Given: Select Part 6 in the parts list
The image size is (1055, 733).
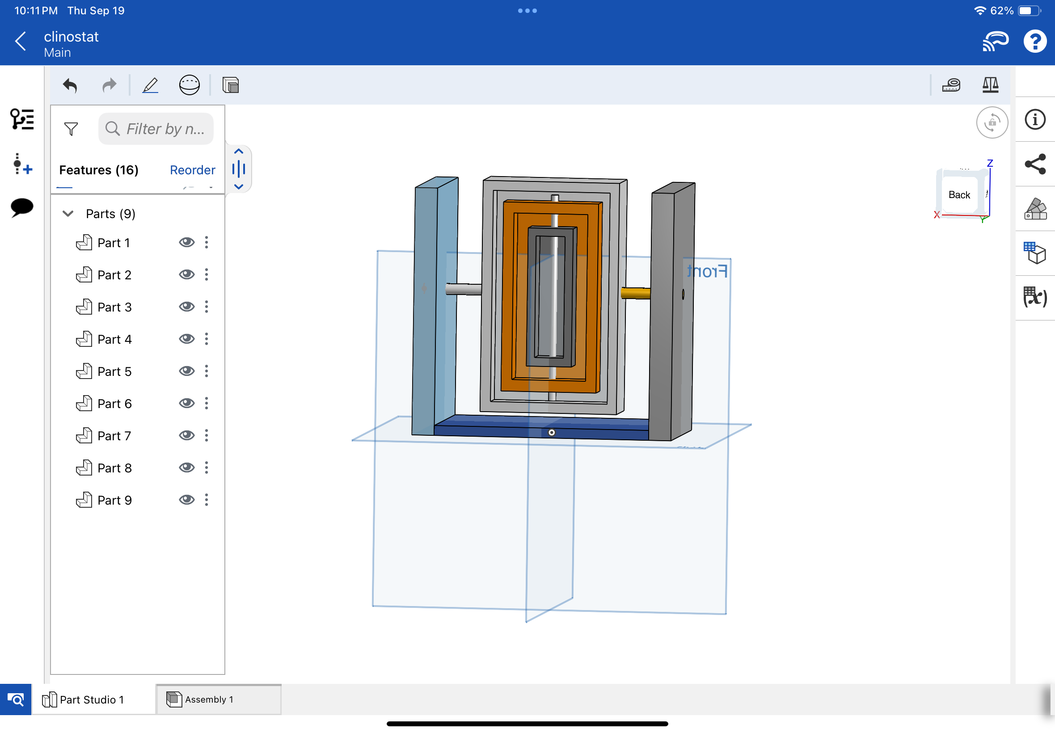Looking at the screenshot, I should pos(114,403).
